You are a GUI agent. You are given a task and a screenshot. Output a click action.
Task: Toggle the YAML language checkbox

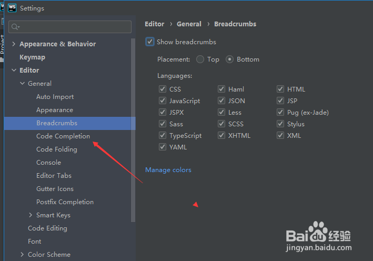tap(163, 147)
